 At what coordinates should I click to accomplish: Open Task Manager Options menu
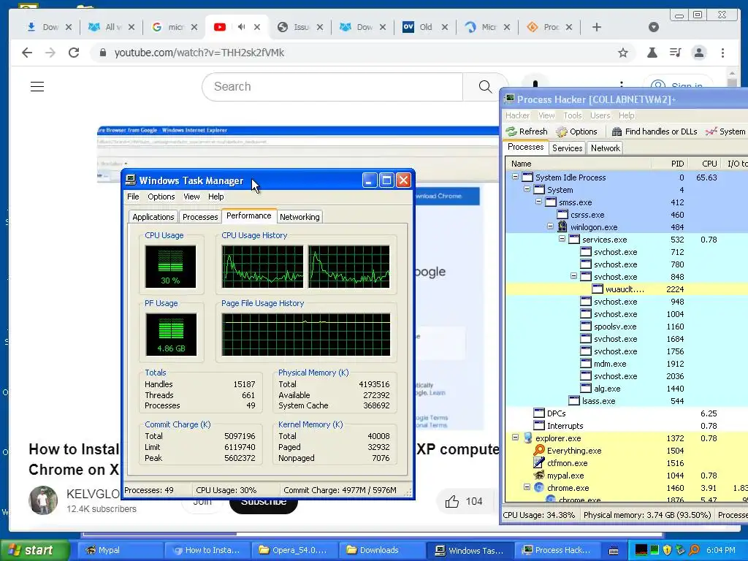pos(161,196)
